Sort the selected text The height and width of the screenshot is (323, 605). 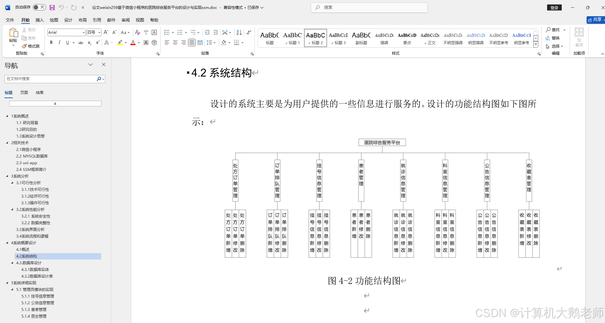click(x=239, y=32)
